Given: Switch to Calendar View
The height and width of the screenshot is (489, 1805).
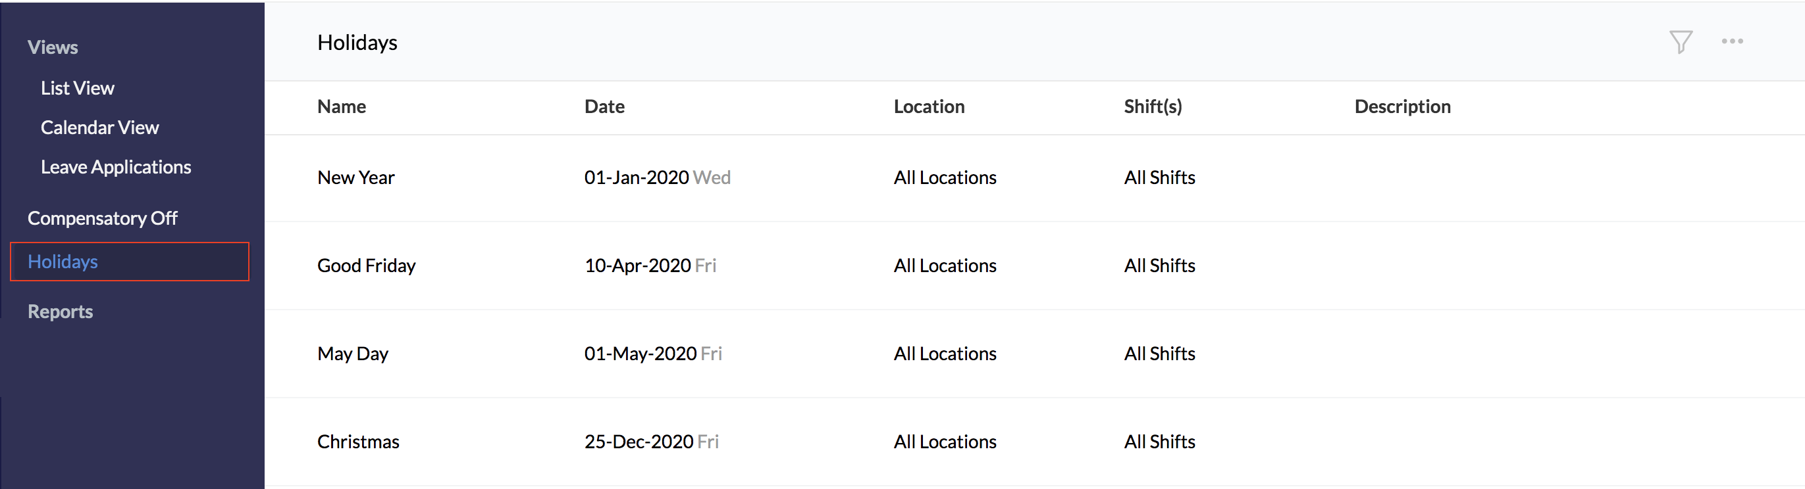Looking at the screenshot, I should point(99,128).
